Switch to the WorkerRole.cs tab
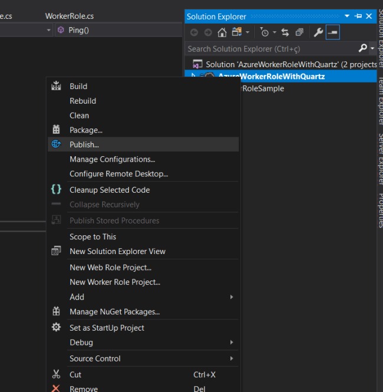 click(x=69, y=16)
